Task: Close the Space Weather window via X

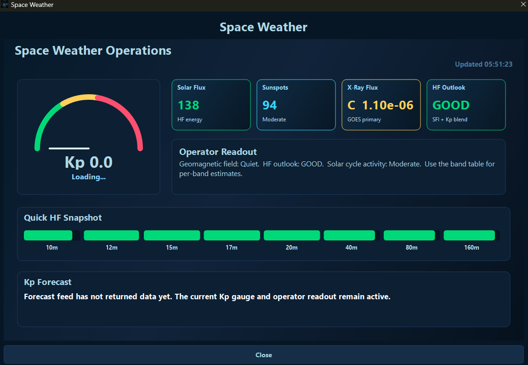Action: (523, 5)
